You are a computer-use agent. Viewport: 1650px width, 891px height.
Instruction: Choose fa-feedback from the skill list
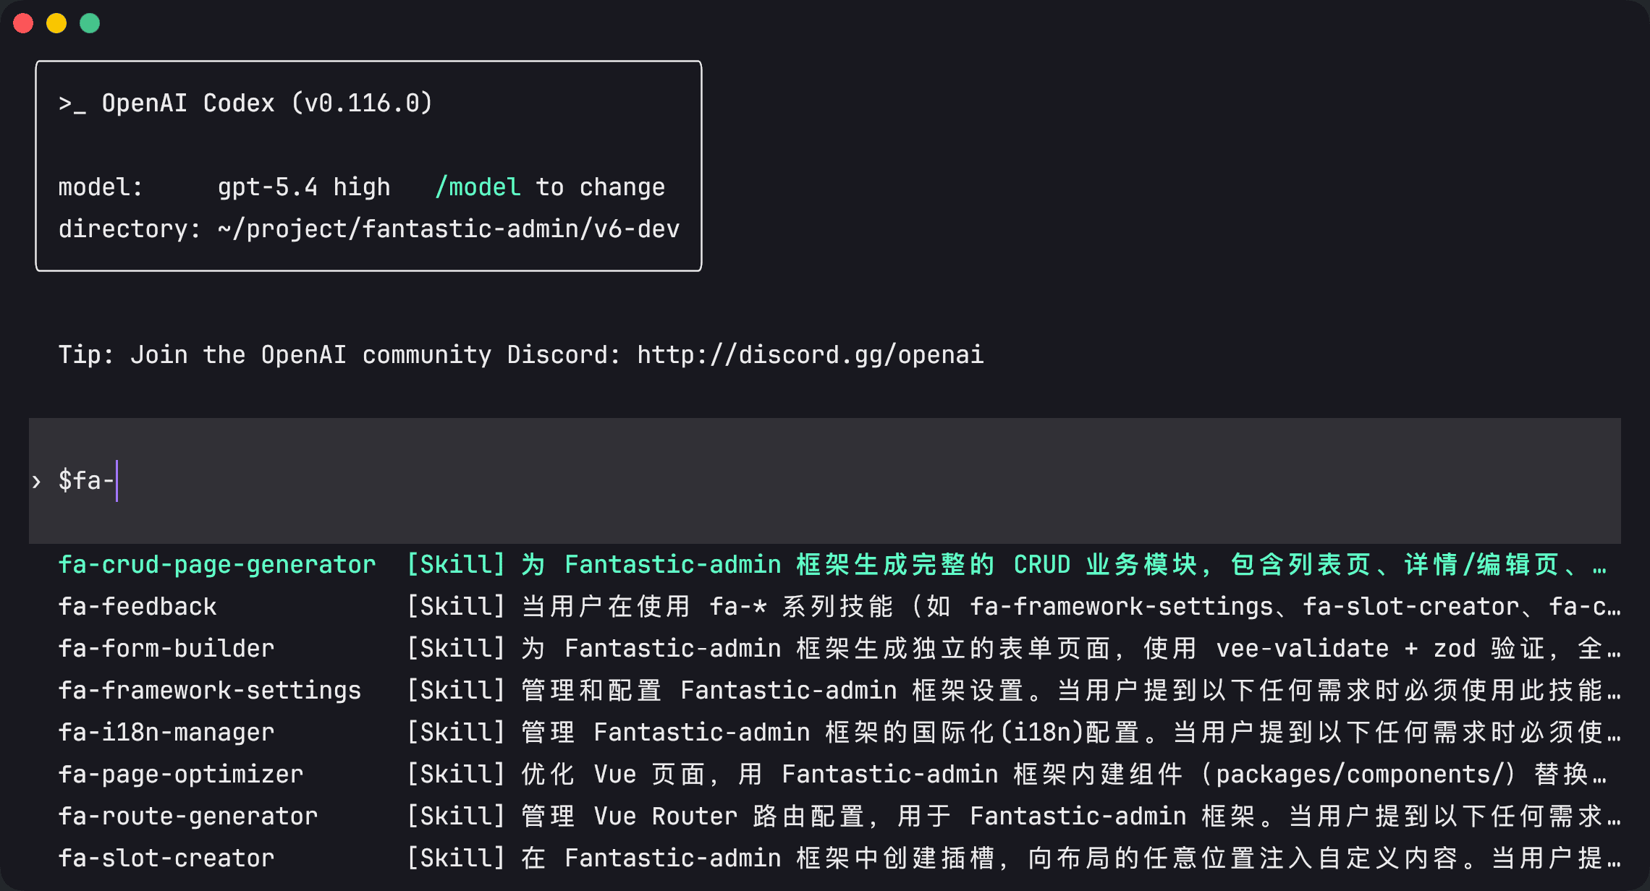pyautogui.click(x=137, y=607)
